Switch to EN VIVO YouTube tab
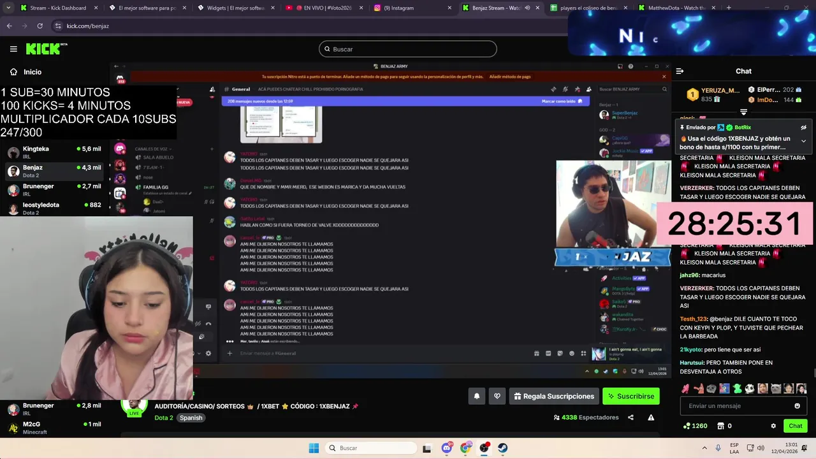 pos(324,8)
